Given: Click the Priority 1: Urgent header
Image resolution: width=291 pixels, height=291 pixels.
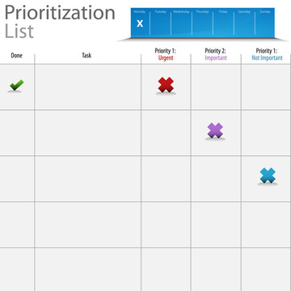Looking at the screenshot, I should pos(165,54).
